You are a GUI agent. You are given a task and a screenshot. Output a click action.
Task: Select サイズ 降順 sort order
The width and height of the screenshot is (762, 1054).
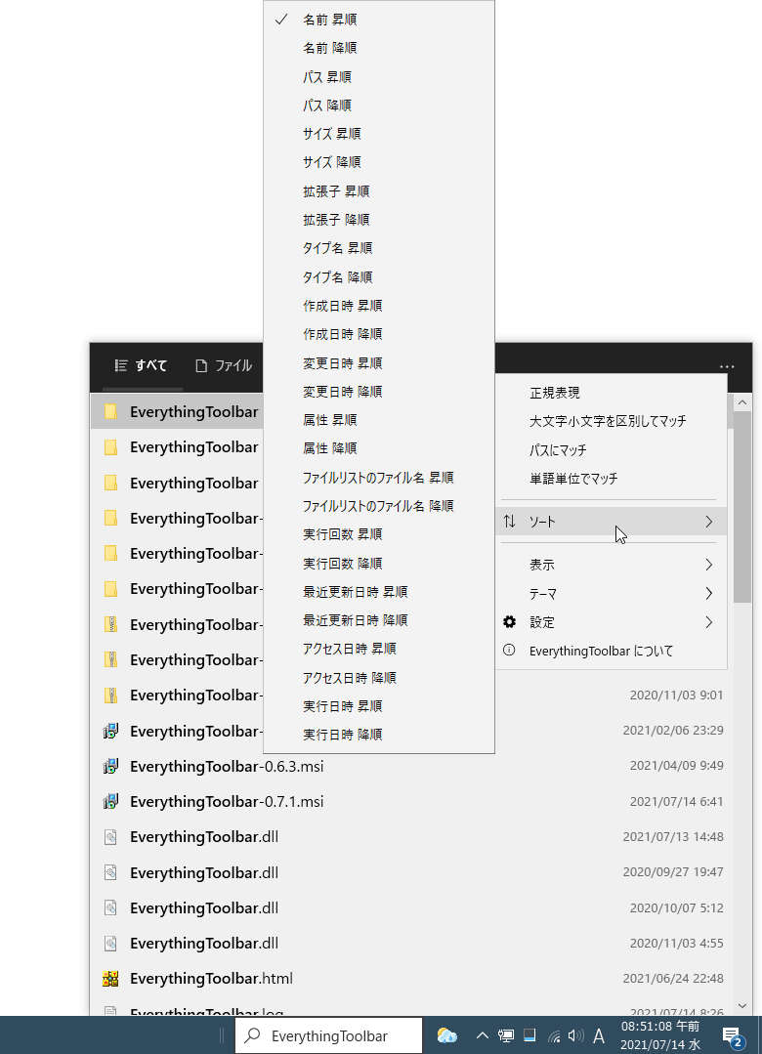(379, 162)
